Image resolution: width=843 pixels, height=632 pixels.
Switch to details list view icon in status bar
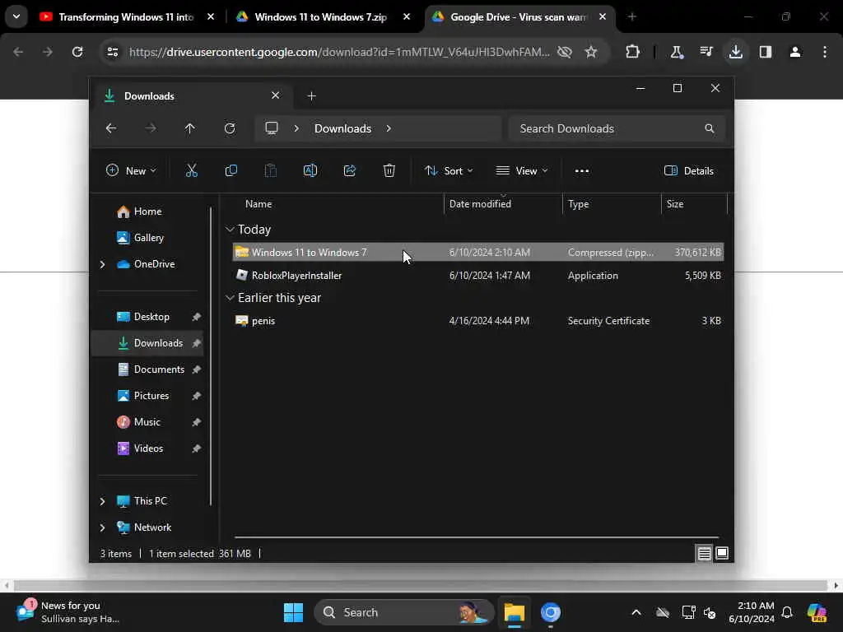pyautogui.click(x=705, y=553)
